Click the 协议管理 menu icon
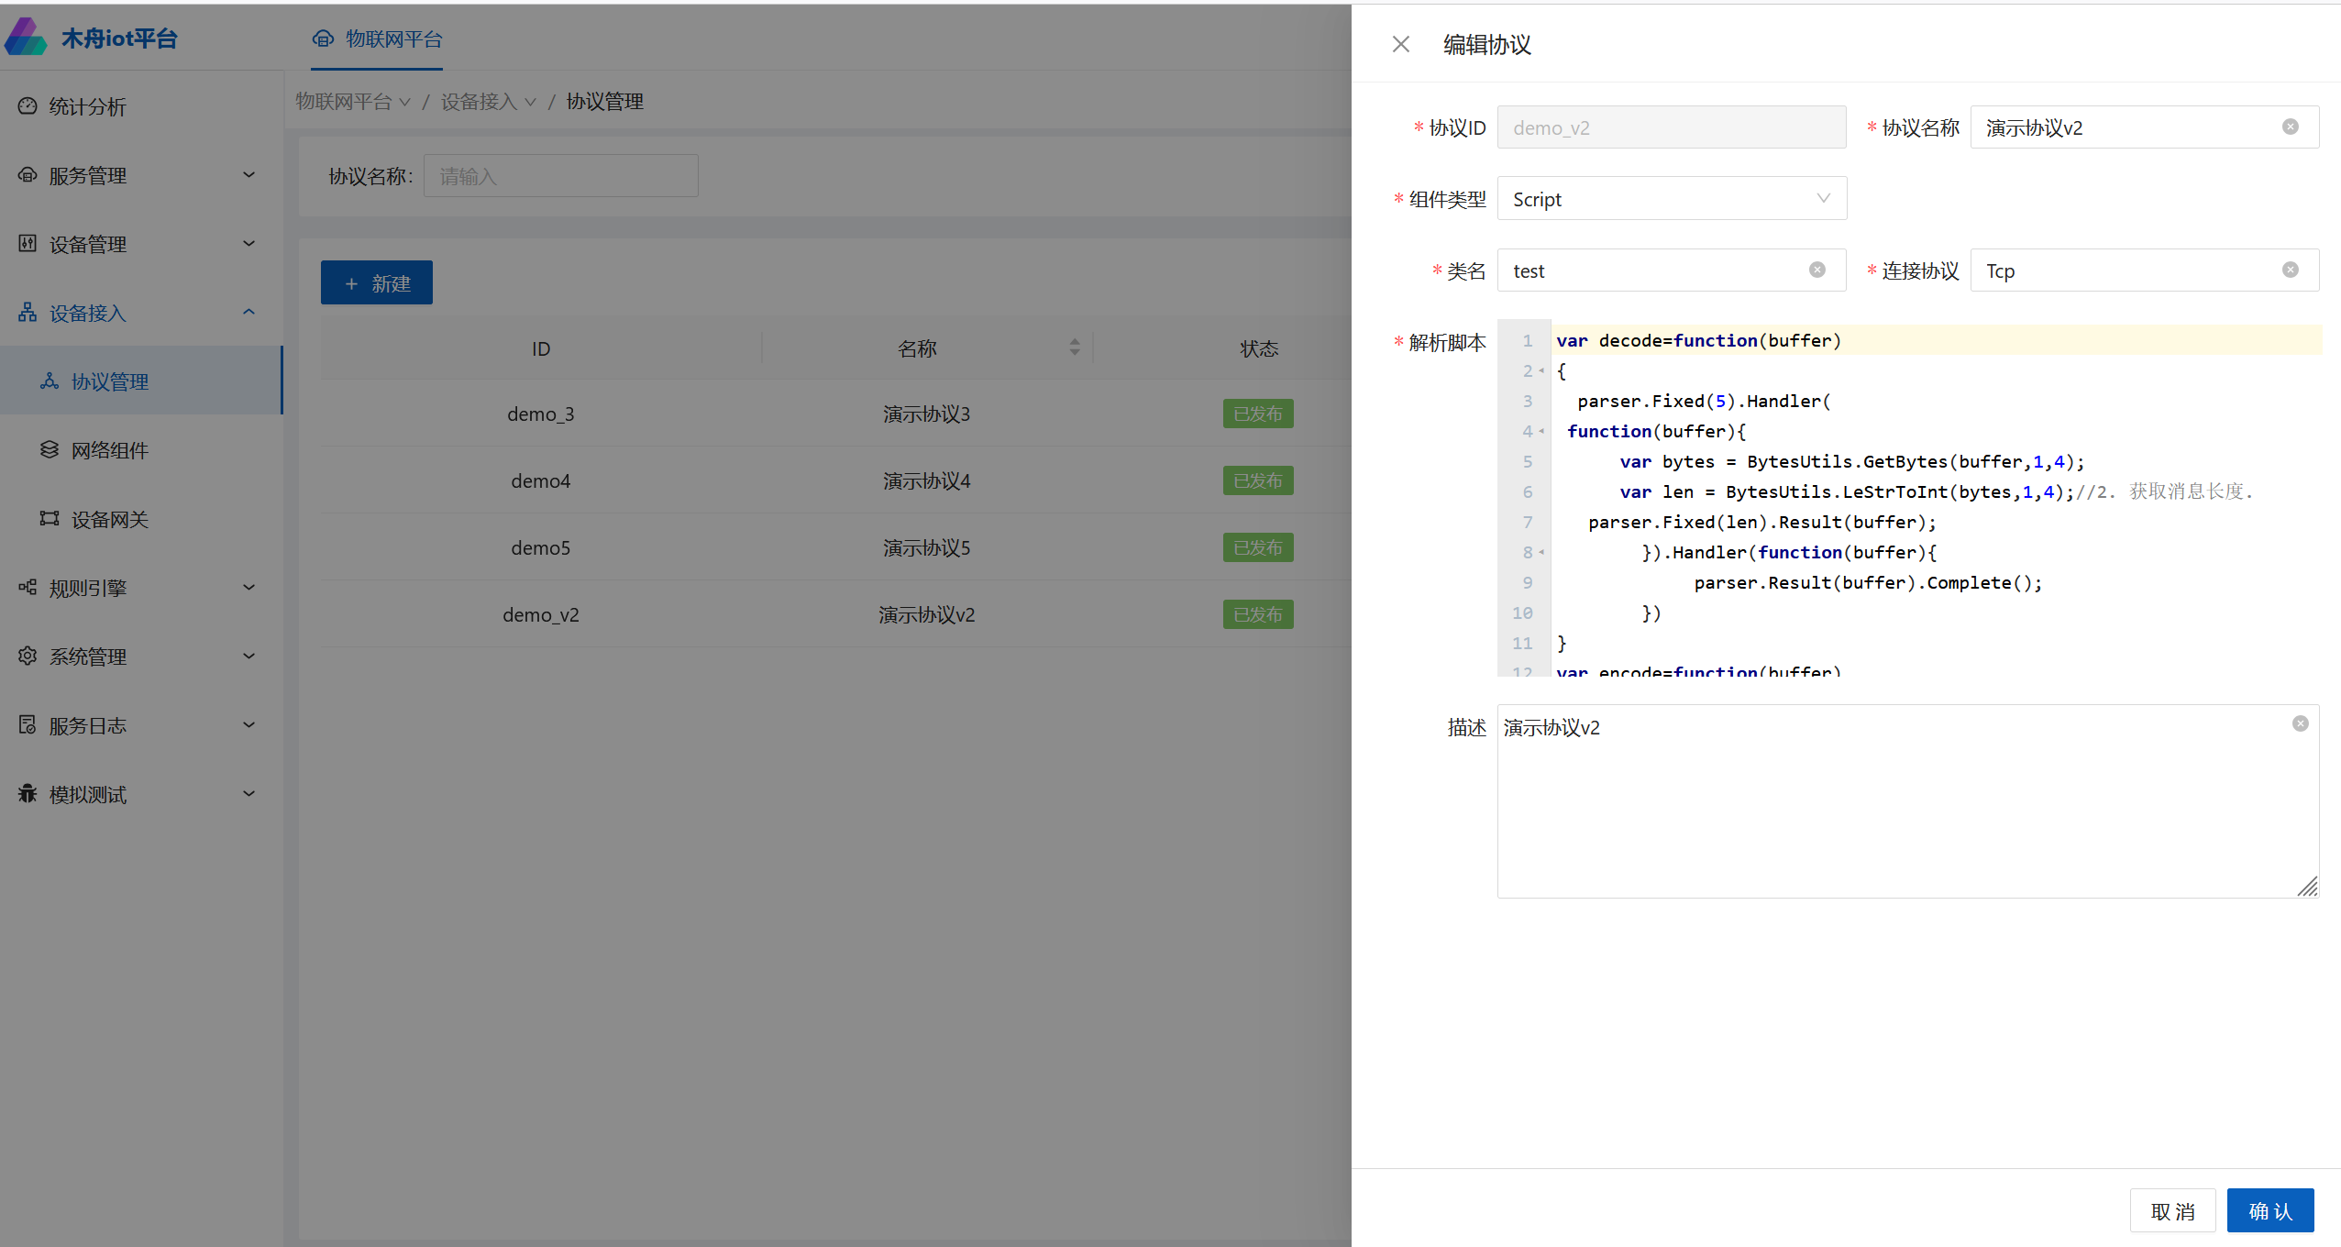This screenshot has height=1247, width=2341. tap(50, 381)
